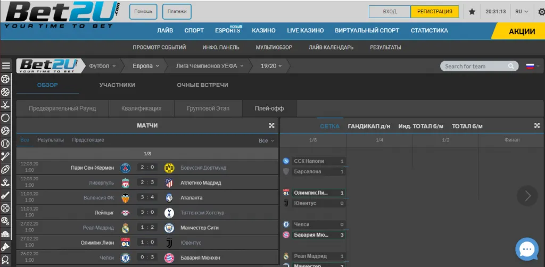The height and width of the screenshot is (267, 545).
Task: Click the ВХОД login button
Action: tap(390, 12)
